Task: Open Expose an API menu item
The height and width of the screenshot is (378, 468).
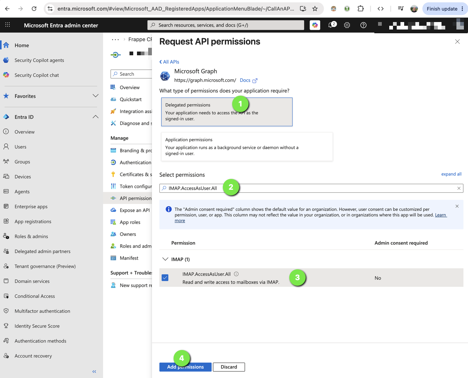Action: point(135,210)
